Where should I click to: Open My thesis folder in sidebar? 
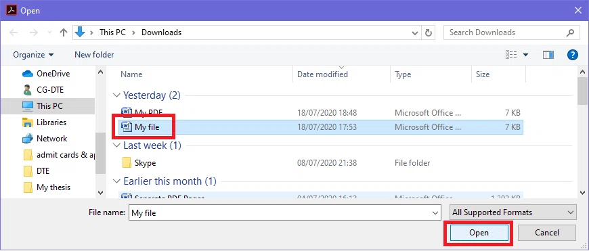click(x=53, y=187)
